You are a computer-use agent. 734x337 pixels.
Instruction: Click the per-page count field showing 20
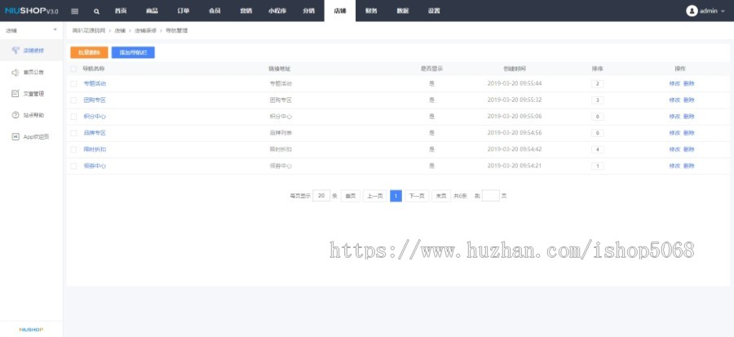[x=321, y=196]
